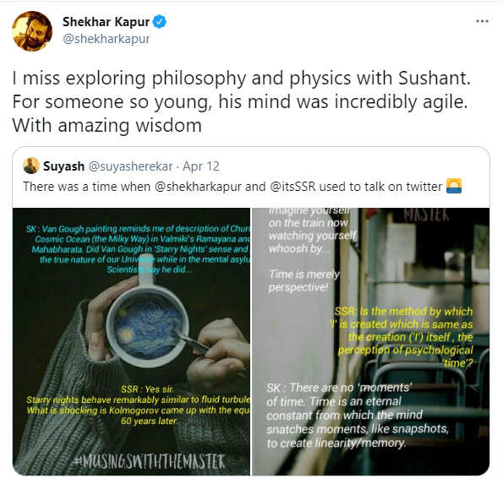Click Shekhar Kapur's profile avatar
This screenshot has width=503, height=484.
[x=32, y=31]
